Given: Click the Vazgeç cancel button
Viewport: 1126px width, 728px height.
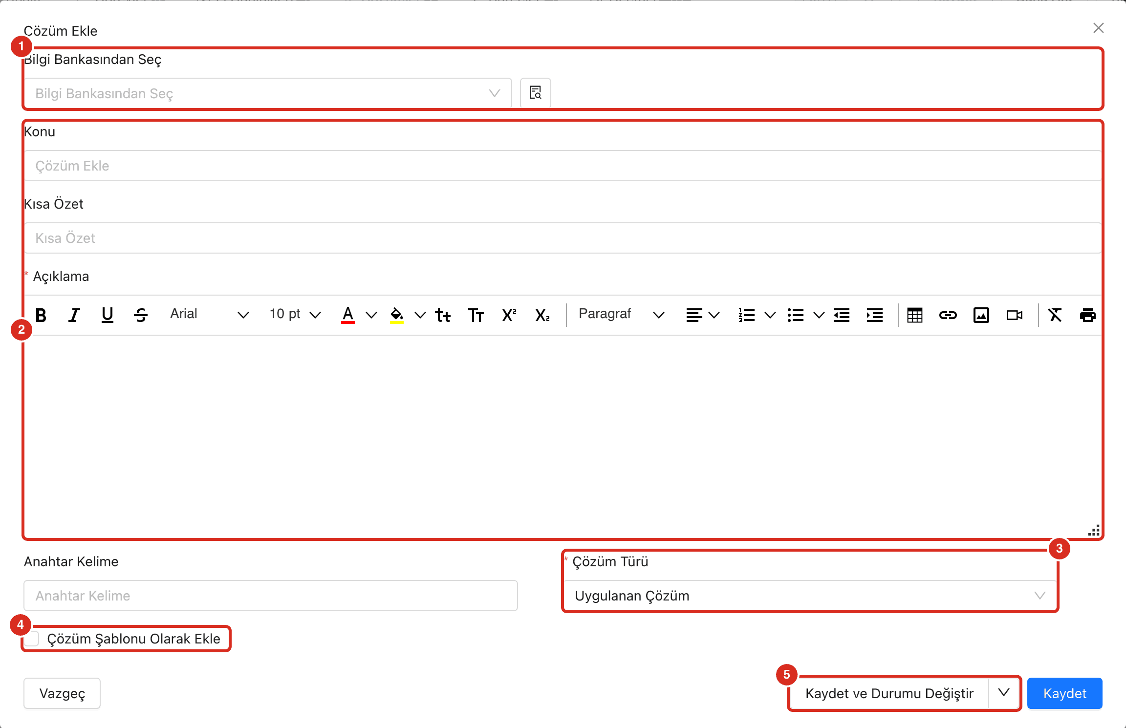Looking at the screenshot, I should [62, 693].
